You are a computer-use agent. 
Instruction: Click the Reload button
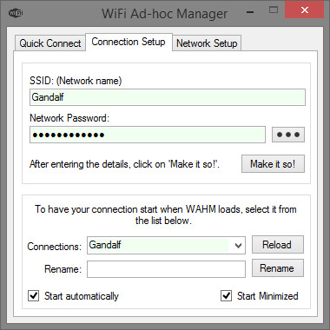278,245
